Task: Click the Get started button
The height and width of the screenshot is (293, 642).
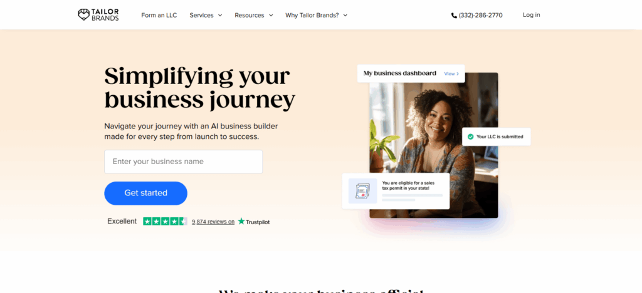Action: pyautogui.click(x=145, y=193)
